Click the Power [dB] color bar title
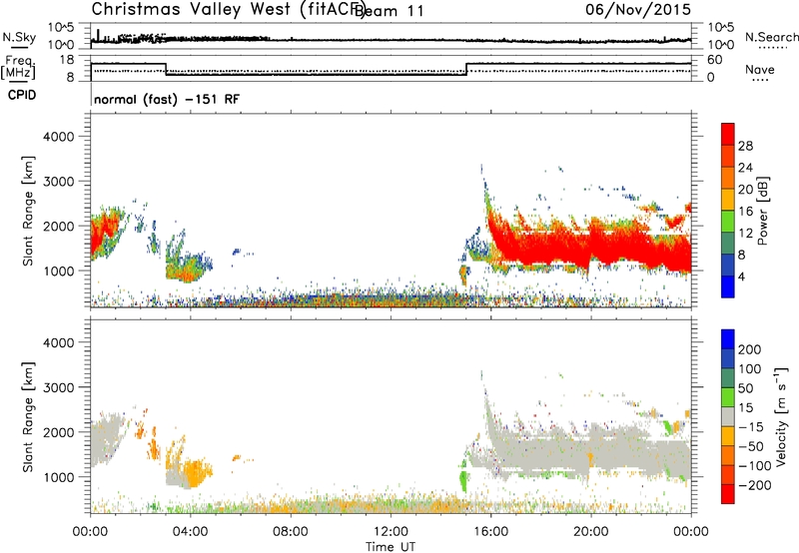The image size is (799, 553). tap(762, 211)
